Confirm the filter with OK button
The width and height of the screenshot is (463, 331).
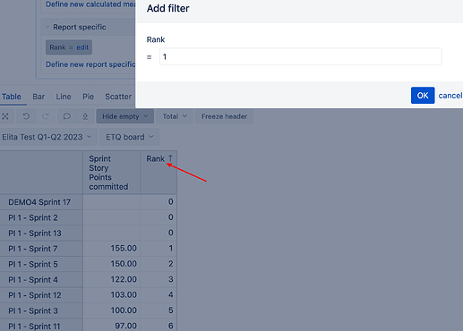[x=423, y=96]
